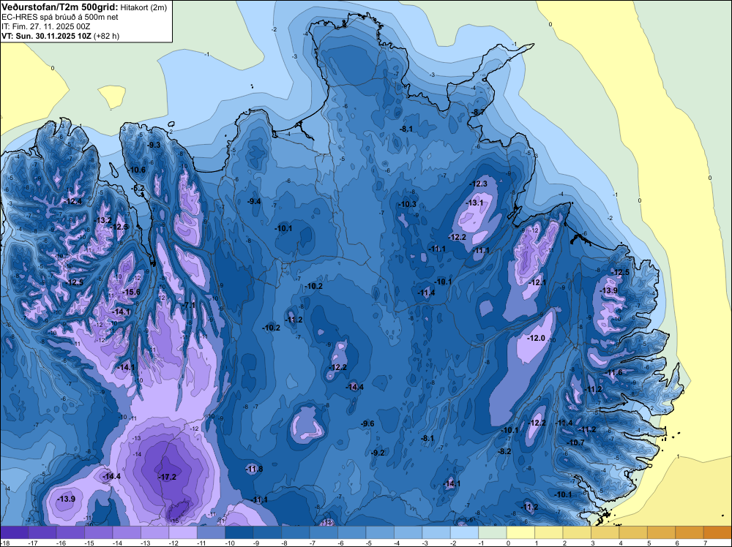This screenshot has height=547, width=732.
Task: Click the 5 tick label on the color scale
Action: point(649,543)
